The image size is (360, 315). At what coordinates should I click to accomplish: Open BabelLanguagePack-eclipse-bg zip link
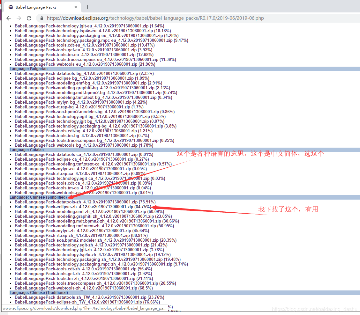[82, 78]
